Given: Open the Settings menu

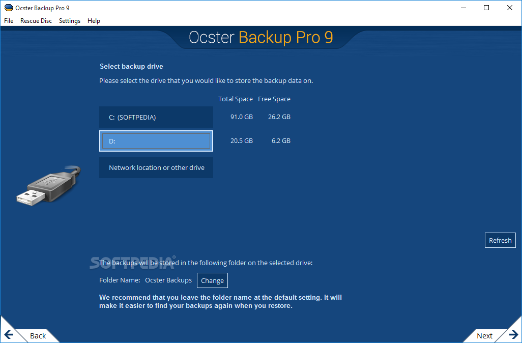Looking at the screenshot, I should tap(70, 21).
